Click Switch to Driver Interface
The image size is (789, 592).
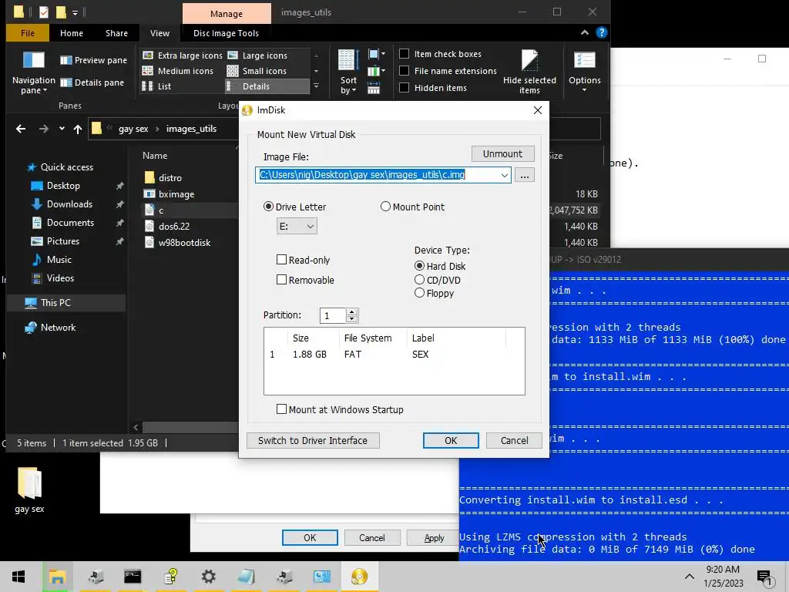313,440
